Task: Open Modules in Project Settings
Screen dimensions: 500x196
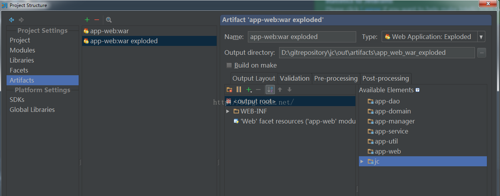Action: coord(22,50)
